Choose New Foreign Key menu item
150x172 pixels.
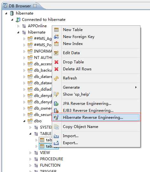(x=96, y=37)
